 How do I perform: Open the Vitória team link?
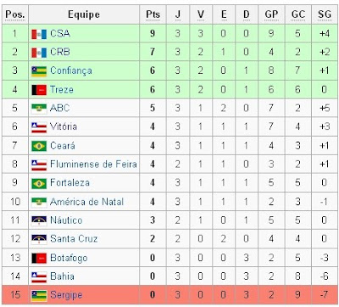click(x=64, y=126)
